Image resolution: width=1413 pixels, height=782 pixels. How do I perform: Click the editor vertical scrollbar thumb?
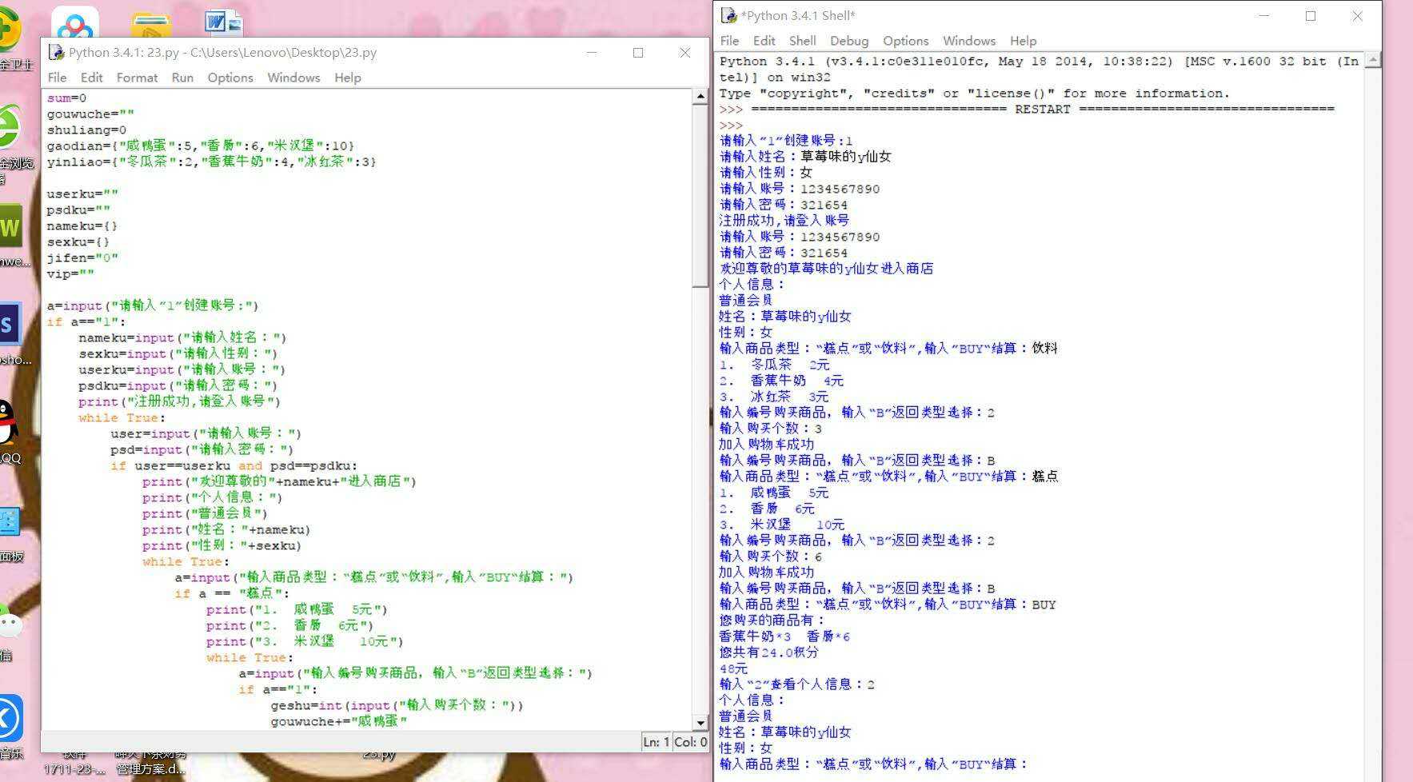(x=701, y=196)
